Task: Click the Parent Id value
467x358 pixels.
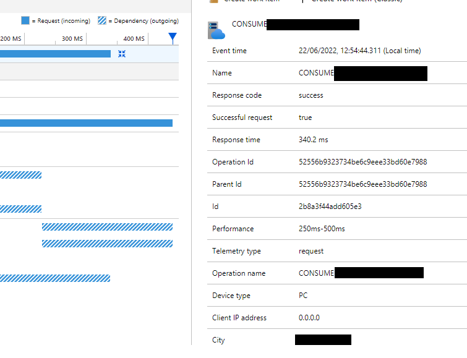Action: [x=362, y=184]
